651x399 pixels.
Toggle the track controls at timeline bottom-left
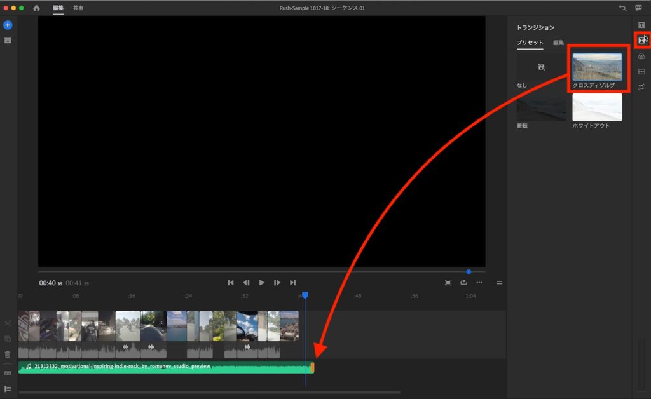(x=8, y=388)
